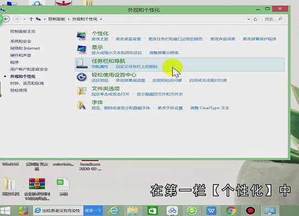
Task: Expand the address bar history dropdown
Action: tap(248, 19)
